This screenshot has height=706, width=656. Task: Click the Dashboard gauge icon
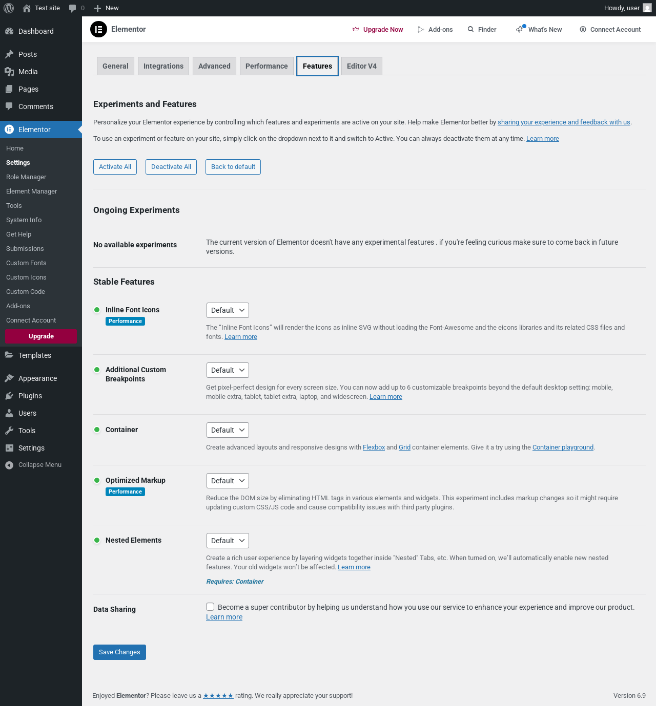tap(9, 31)
